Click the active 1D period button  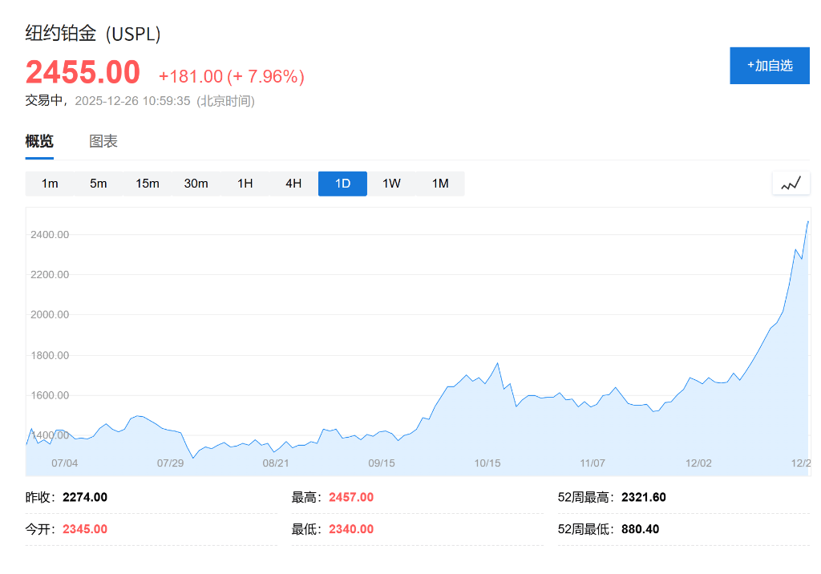point(342,184)
